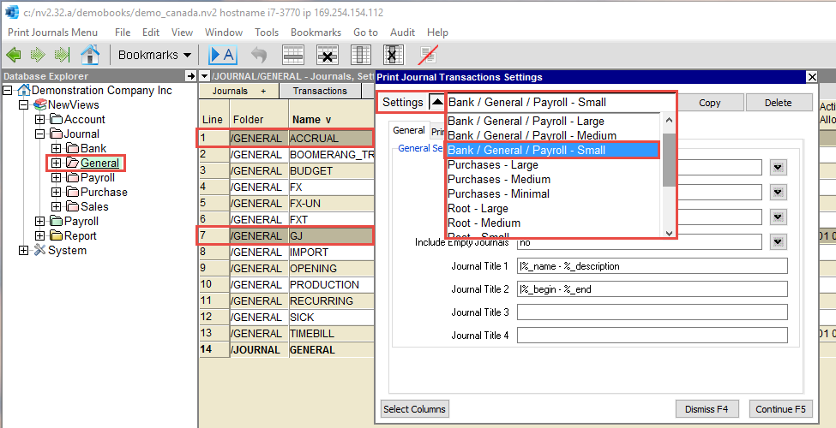
Task: Click the Home house icon in toolbar
Action: point(89,55)
